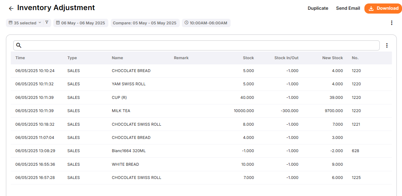Click the filter funnel icon
402x196 pixels.
click(47, 23)
